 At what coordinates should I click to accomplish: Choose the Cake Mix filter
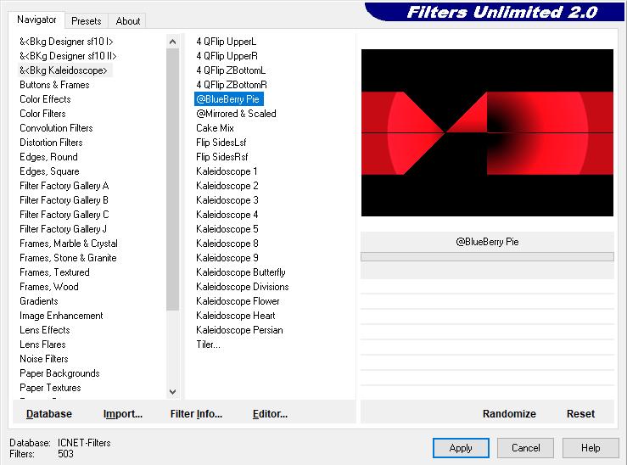pos(216,128)
